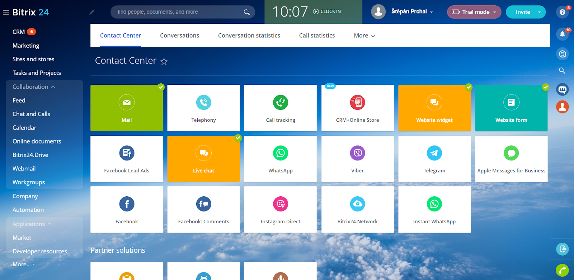
Task: Click the Bitrix 24 logo
Action: [30, 12]
